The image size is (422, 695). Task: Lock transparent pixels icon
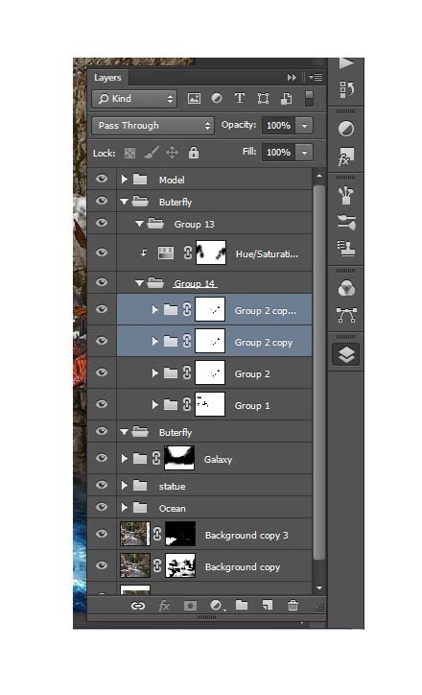[x=129, y=153]
